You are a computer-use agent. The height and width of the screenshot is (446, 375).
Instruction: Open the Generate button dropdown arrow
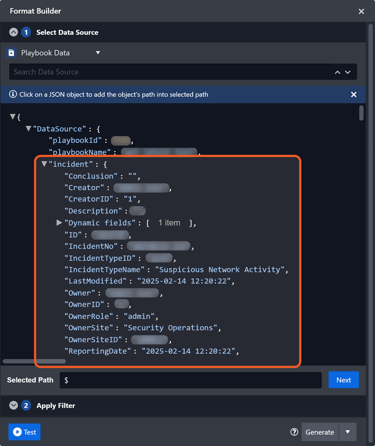tap(348, 432)
